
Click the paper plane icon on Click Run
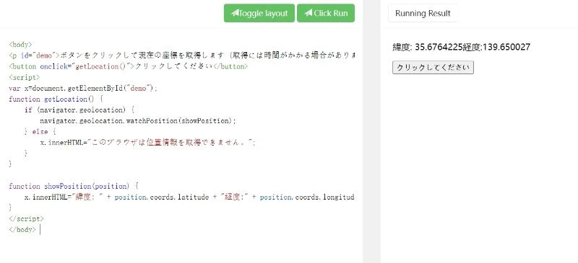pyautogui.click(x=309, y=13)
